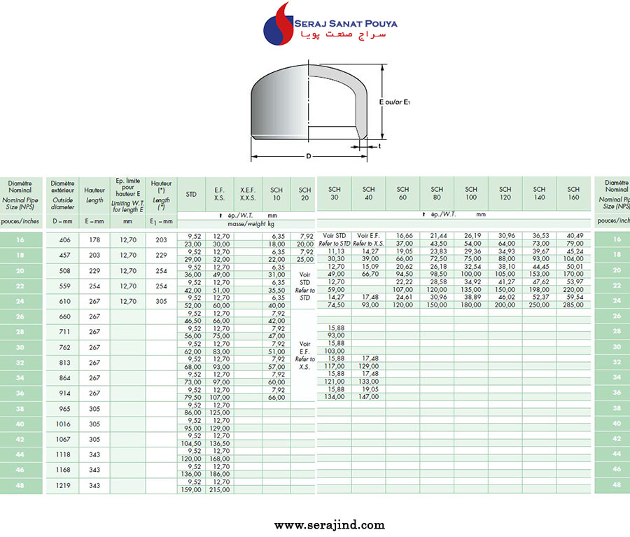Select the SCH 160 column header
The height and width of the screenshot is (537, 630).
573,193
